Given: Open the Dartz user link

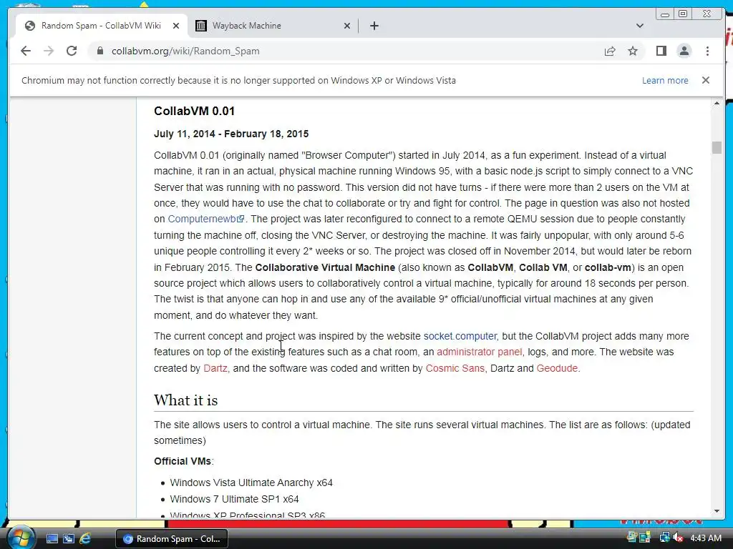Looking at the screenshot, I should (215, 368).
